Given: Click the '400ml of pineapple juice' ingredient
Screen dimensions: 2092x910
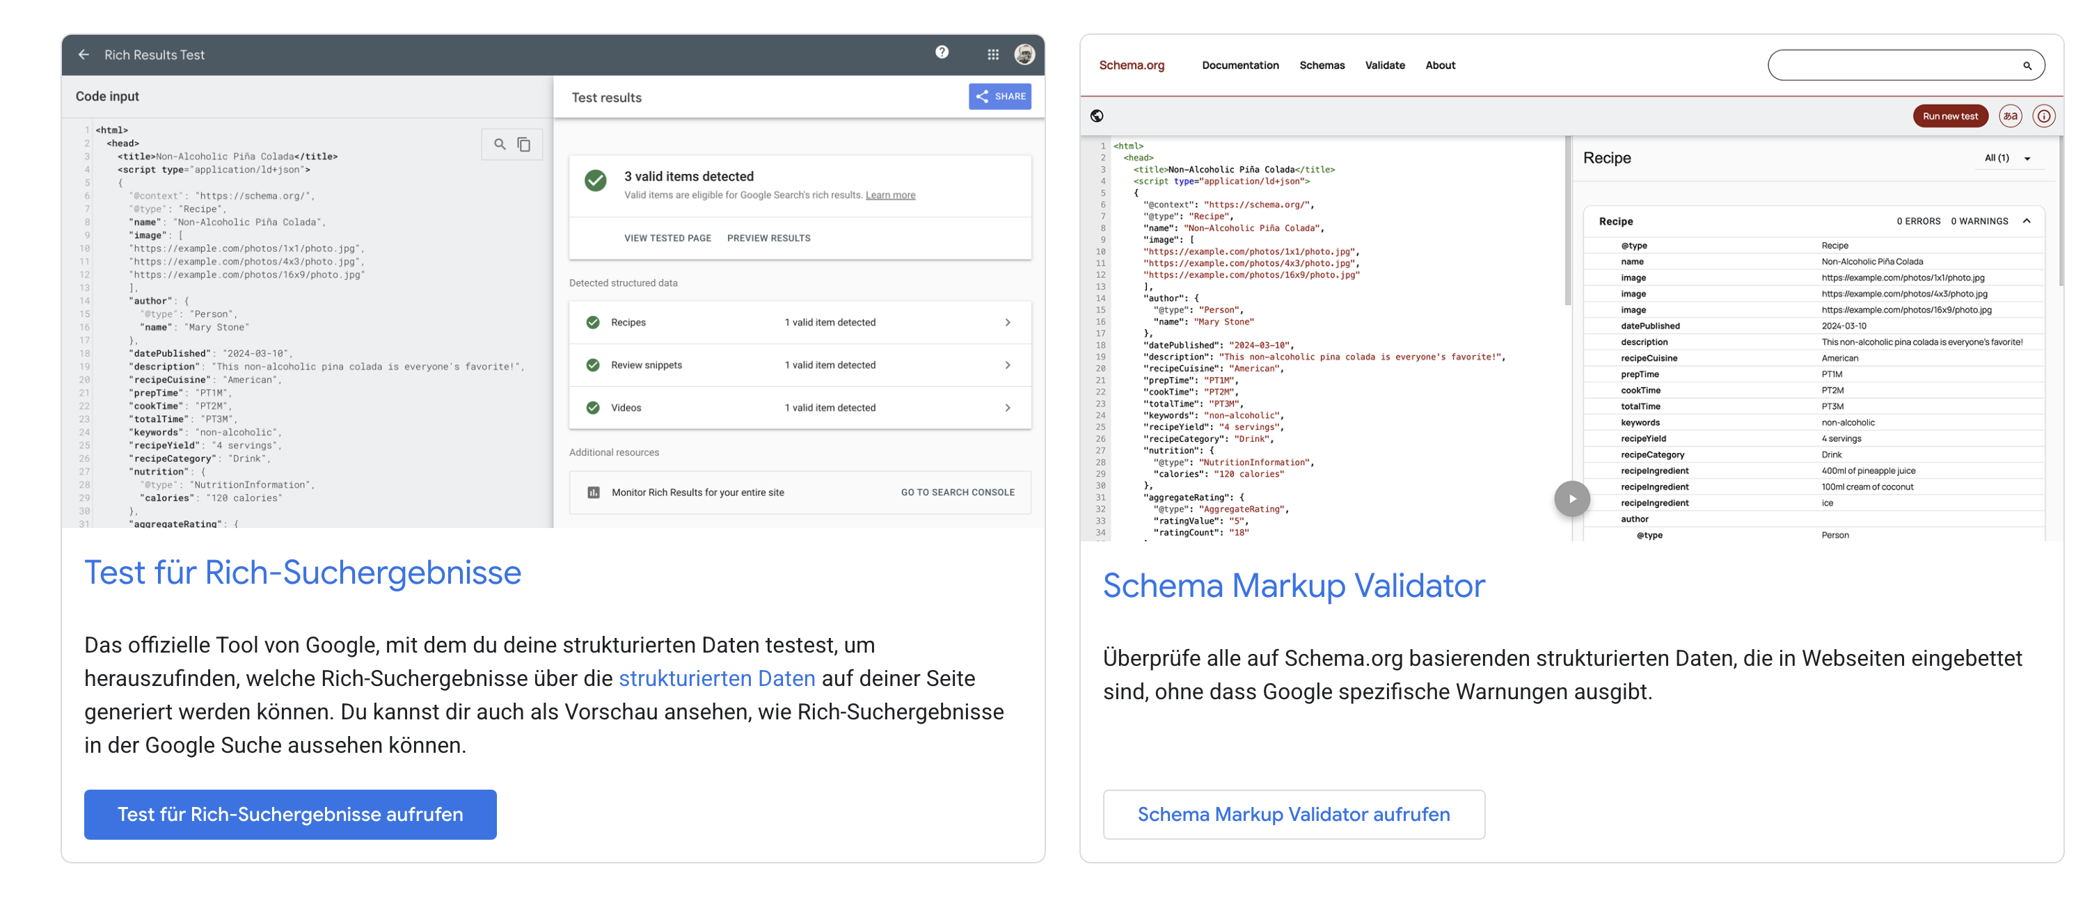Looking at the screenshot, I should pos(1868,471).
